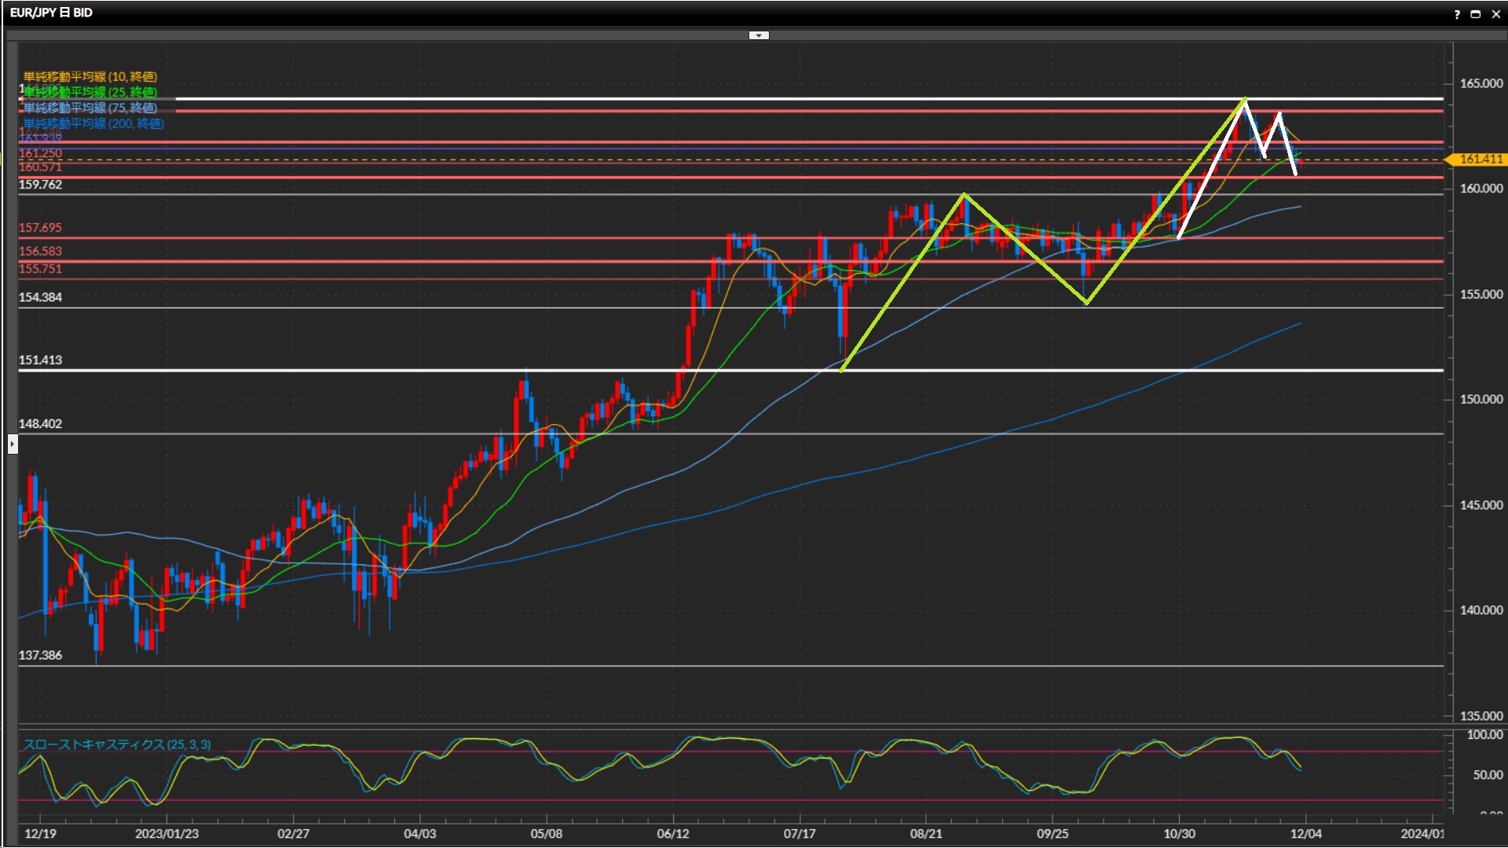Open the Slow Stochastics (25,3,3) indicator label

[x=116, y=744]
